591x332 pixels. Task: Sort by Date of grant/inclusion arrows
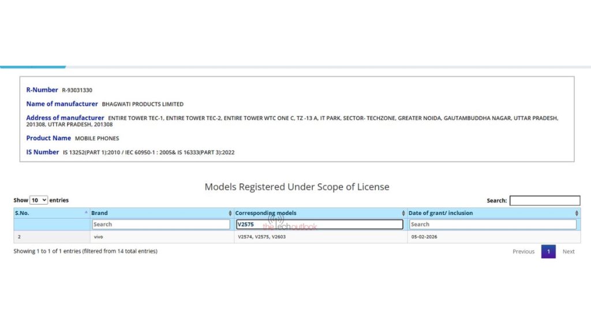pyautogui.click(x=577, y=213)
